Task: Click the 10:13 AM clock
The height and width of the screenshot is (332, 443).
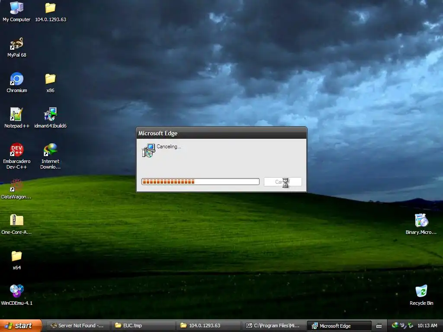Action: coord(427,326)
